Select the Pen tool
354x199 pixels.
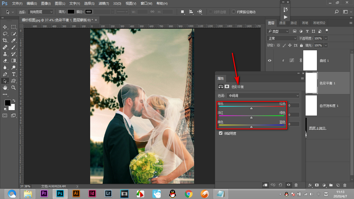pos(5,74)
